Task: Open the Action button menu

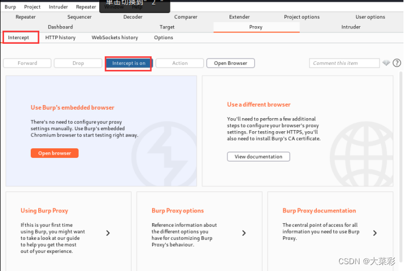Action: 180,63
